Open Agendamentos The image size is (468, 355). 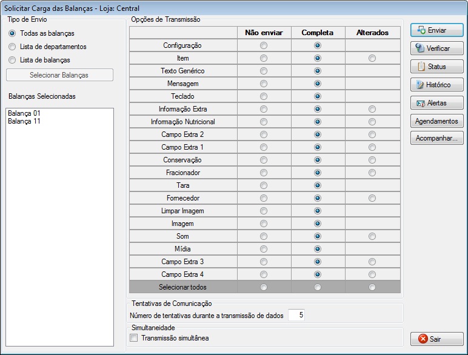[x=436, y=121]
